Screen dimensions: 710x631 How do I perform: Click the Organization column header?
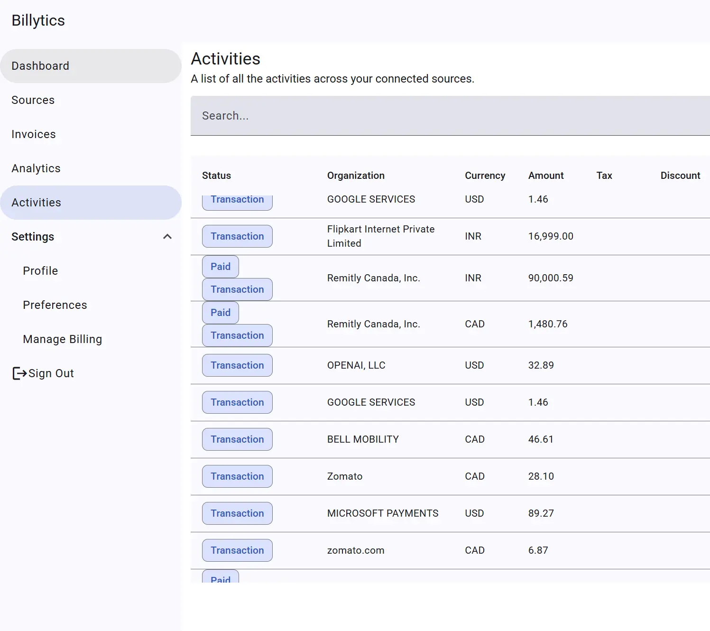356,176
